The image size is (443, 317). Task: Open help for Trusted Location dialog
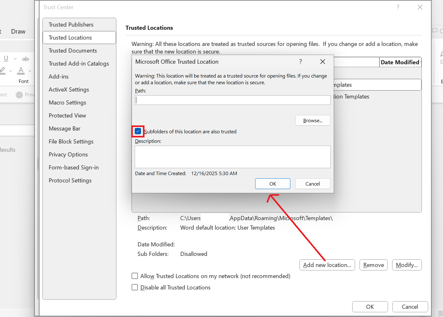(300, 62)
